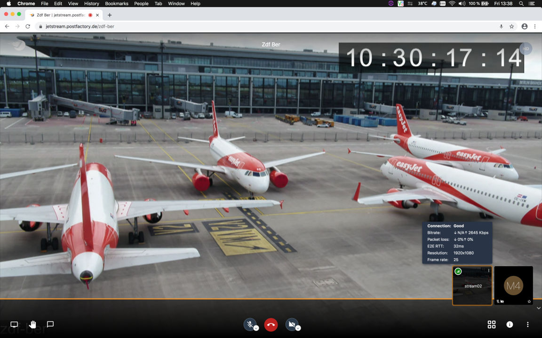The width and height of the screenshot is (542, 338).
Task: Select the Zdf Ber browser tab
Action: pyautogui.click(x=64, y=15)
